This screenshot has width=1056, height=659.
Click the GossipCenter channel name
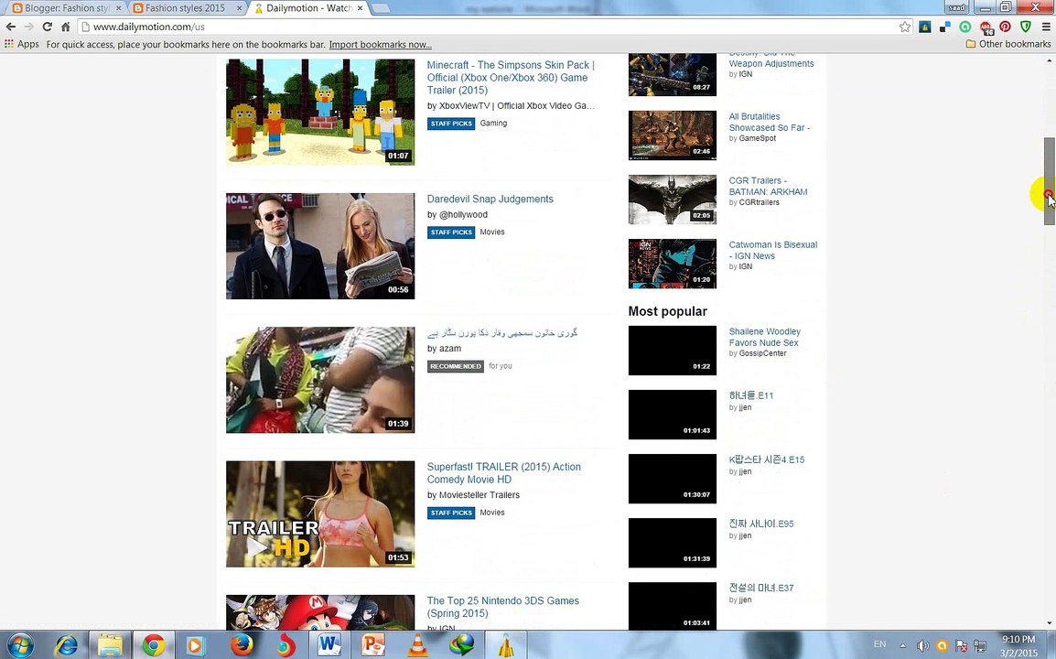click(762, 353)
